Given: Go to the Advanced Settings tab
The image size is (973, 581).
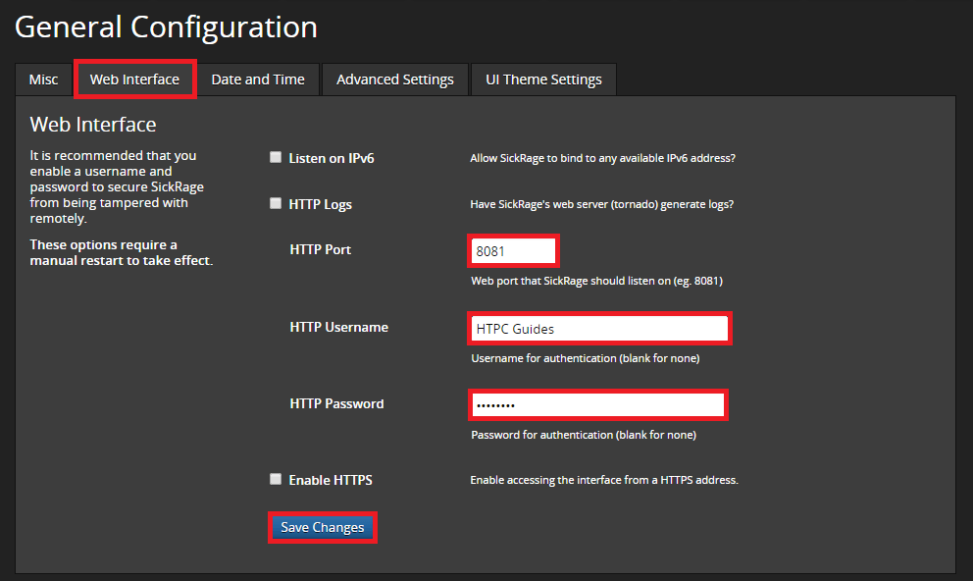Looking at the screenshot, I should coord(394,79).
